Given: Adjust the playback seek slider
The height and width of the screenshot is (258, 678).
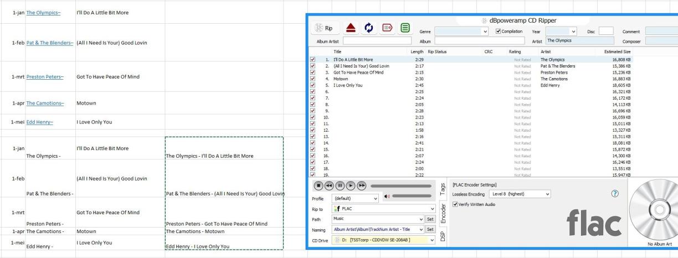Looking at the screenshot, I should [401, 185].
